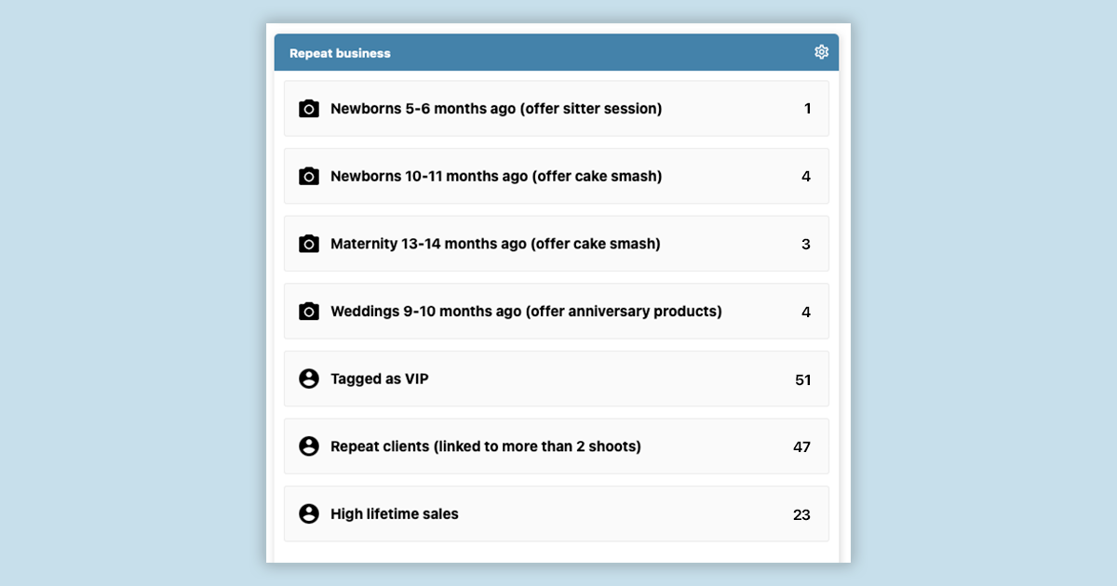Click camera icon beside Maternity 13-14 months
1117x586 pixels.
tap(309, 244)
